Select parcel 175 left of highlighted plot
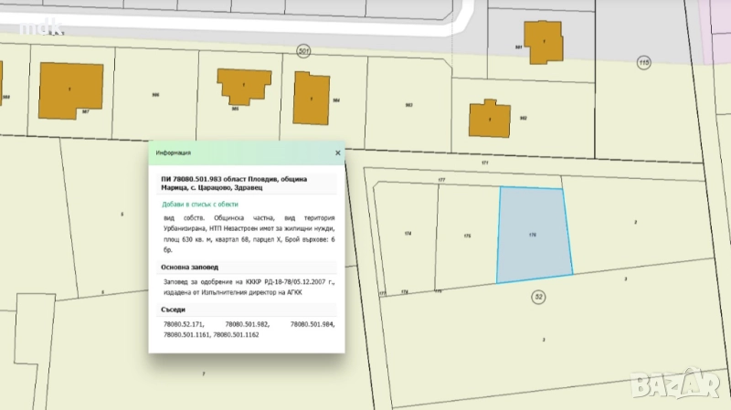731x410 pixels. coord(466,236)
